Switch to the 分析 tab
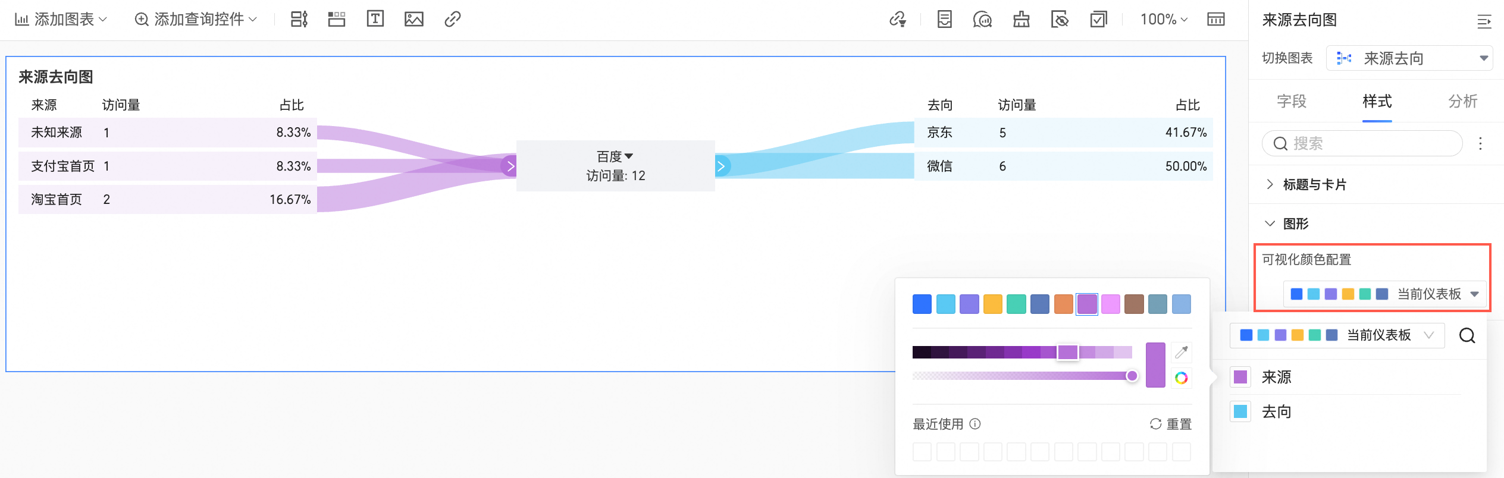Image resolution: width=1504 pixels, height=478 pixels. 1462,101
